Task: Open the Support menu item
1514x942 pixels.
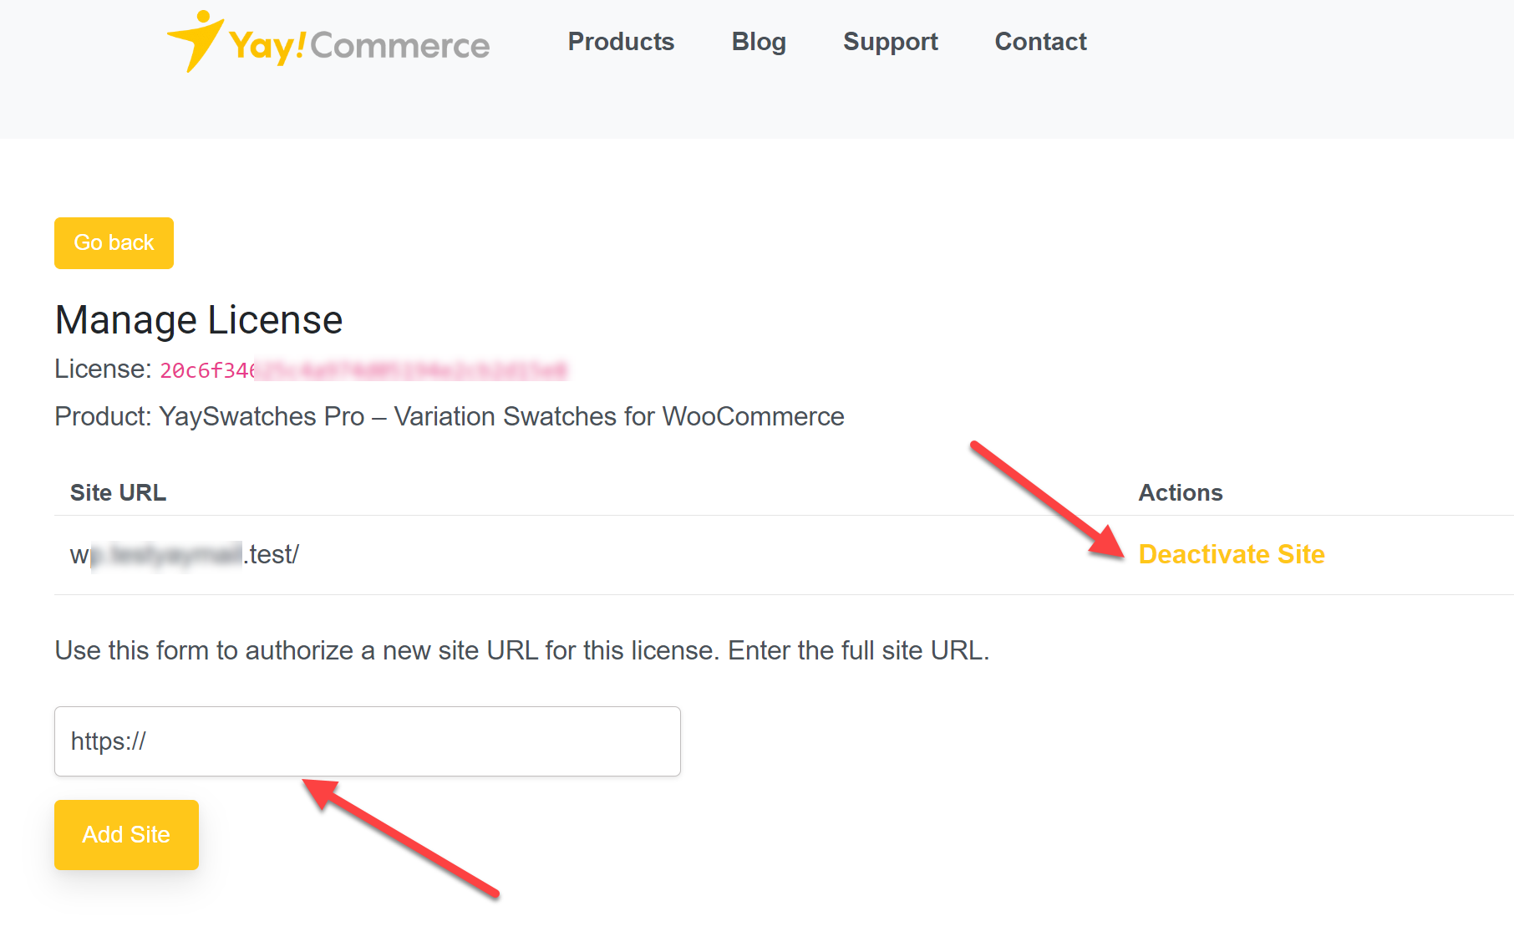Action: coord(890,42)
